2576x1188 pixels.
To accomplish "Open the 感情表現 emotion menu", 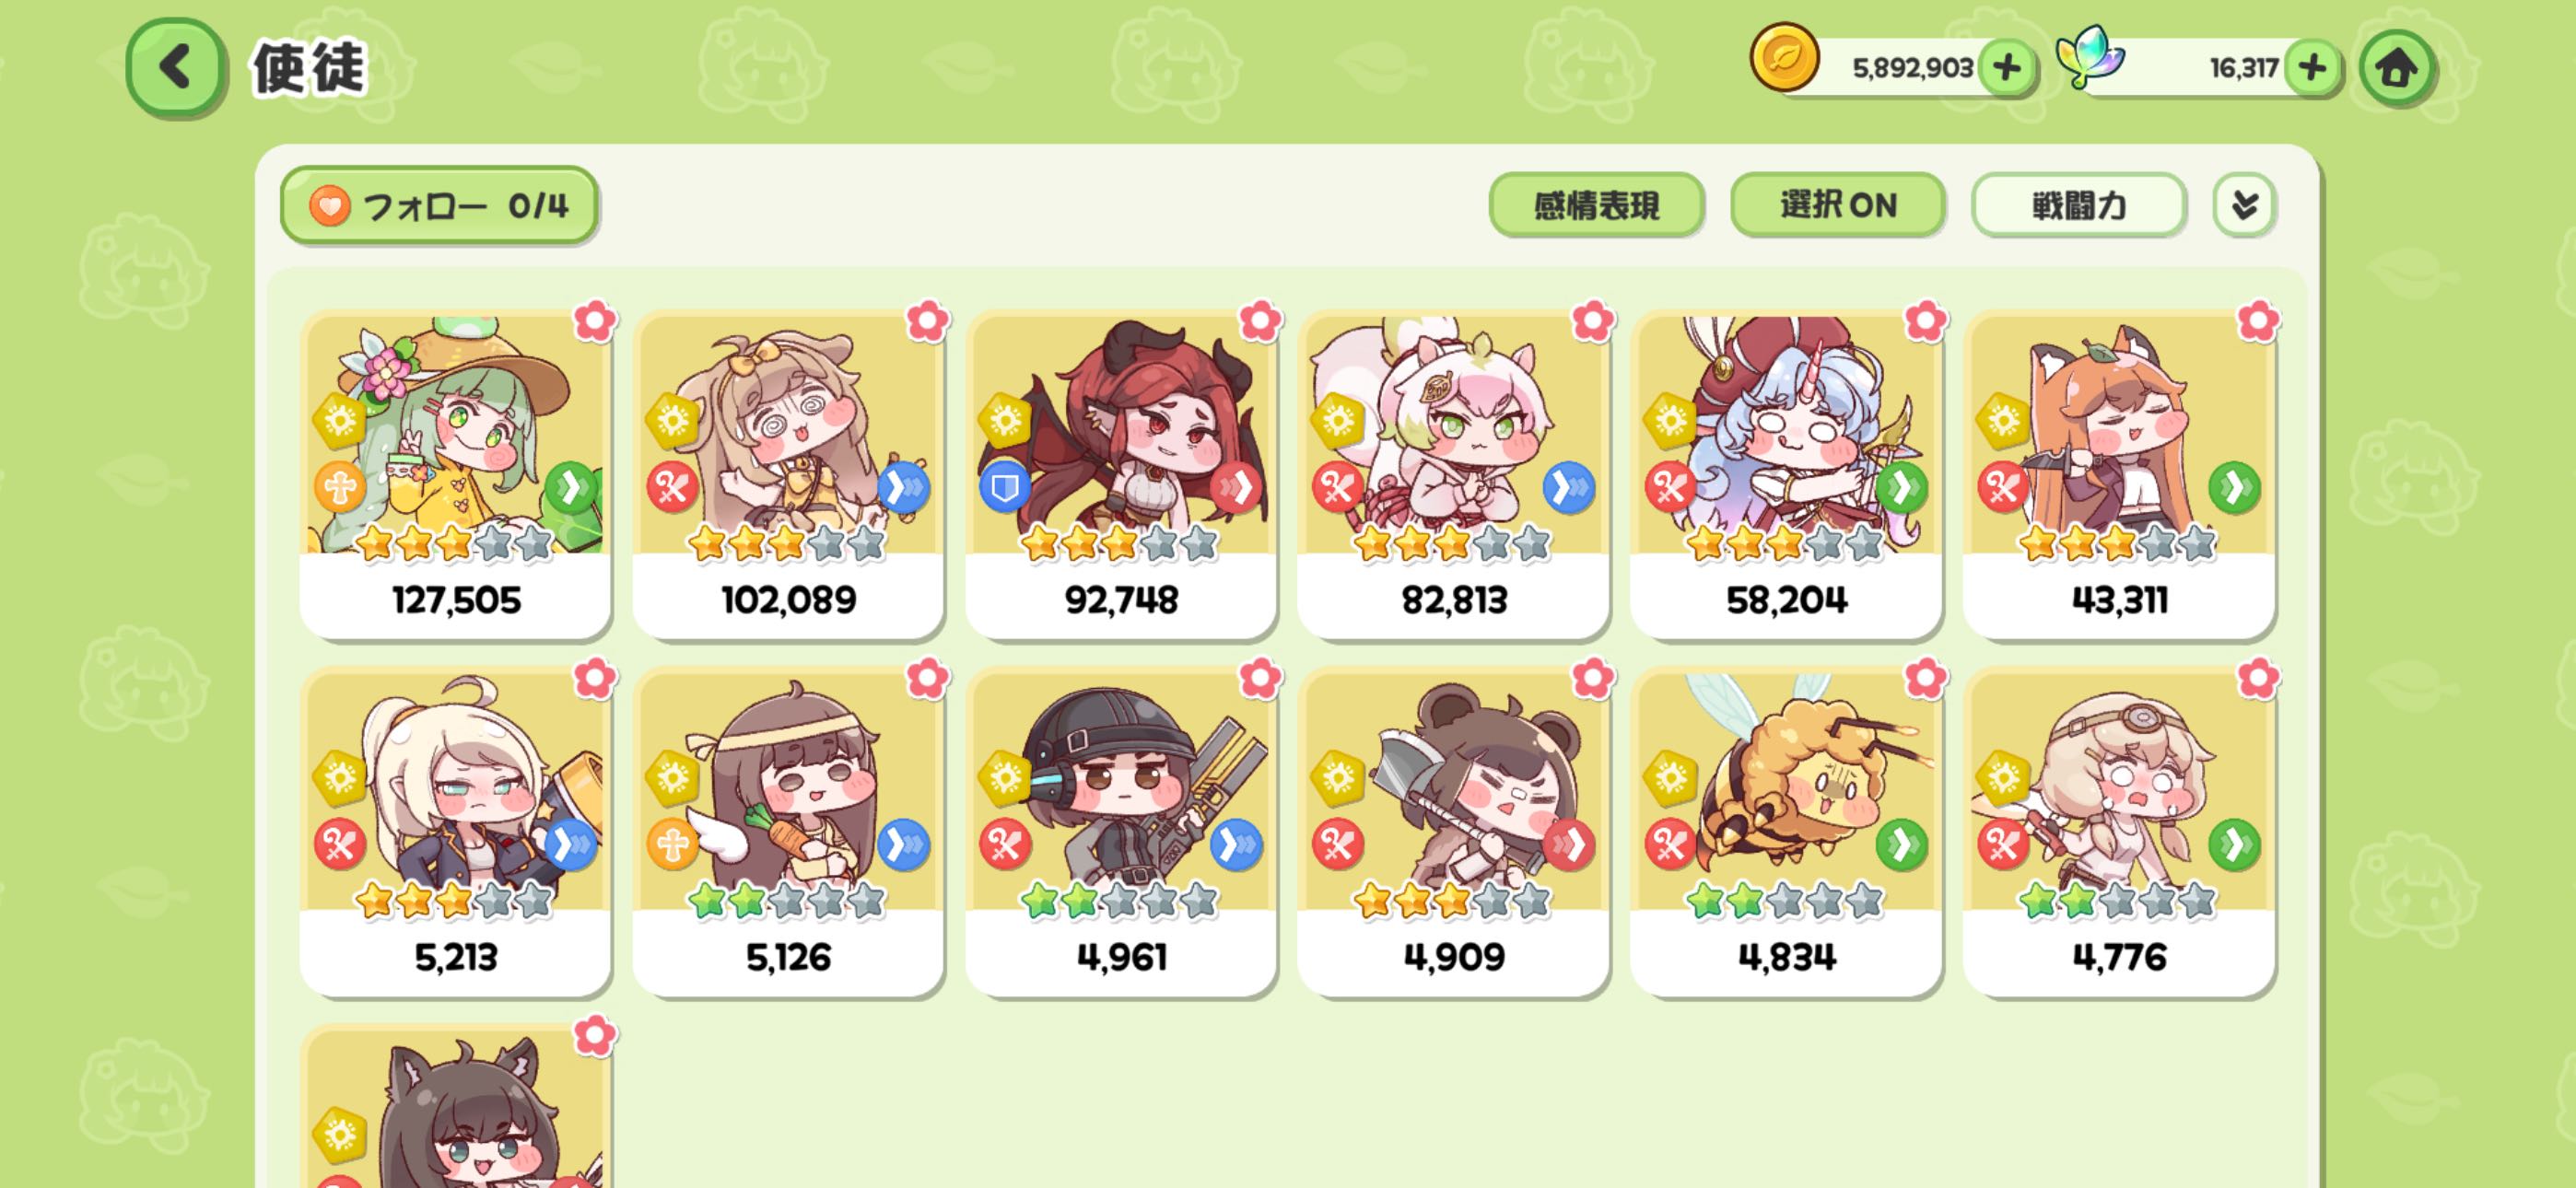I will point(1596,205).
